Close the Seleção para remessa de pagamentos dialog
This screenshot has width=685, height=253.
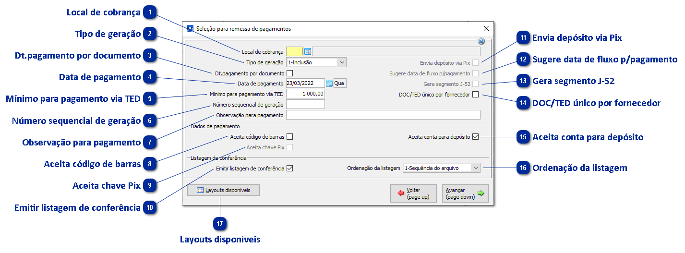pyautogui.click(x=486, y=29)
